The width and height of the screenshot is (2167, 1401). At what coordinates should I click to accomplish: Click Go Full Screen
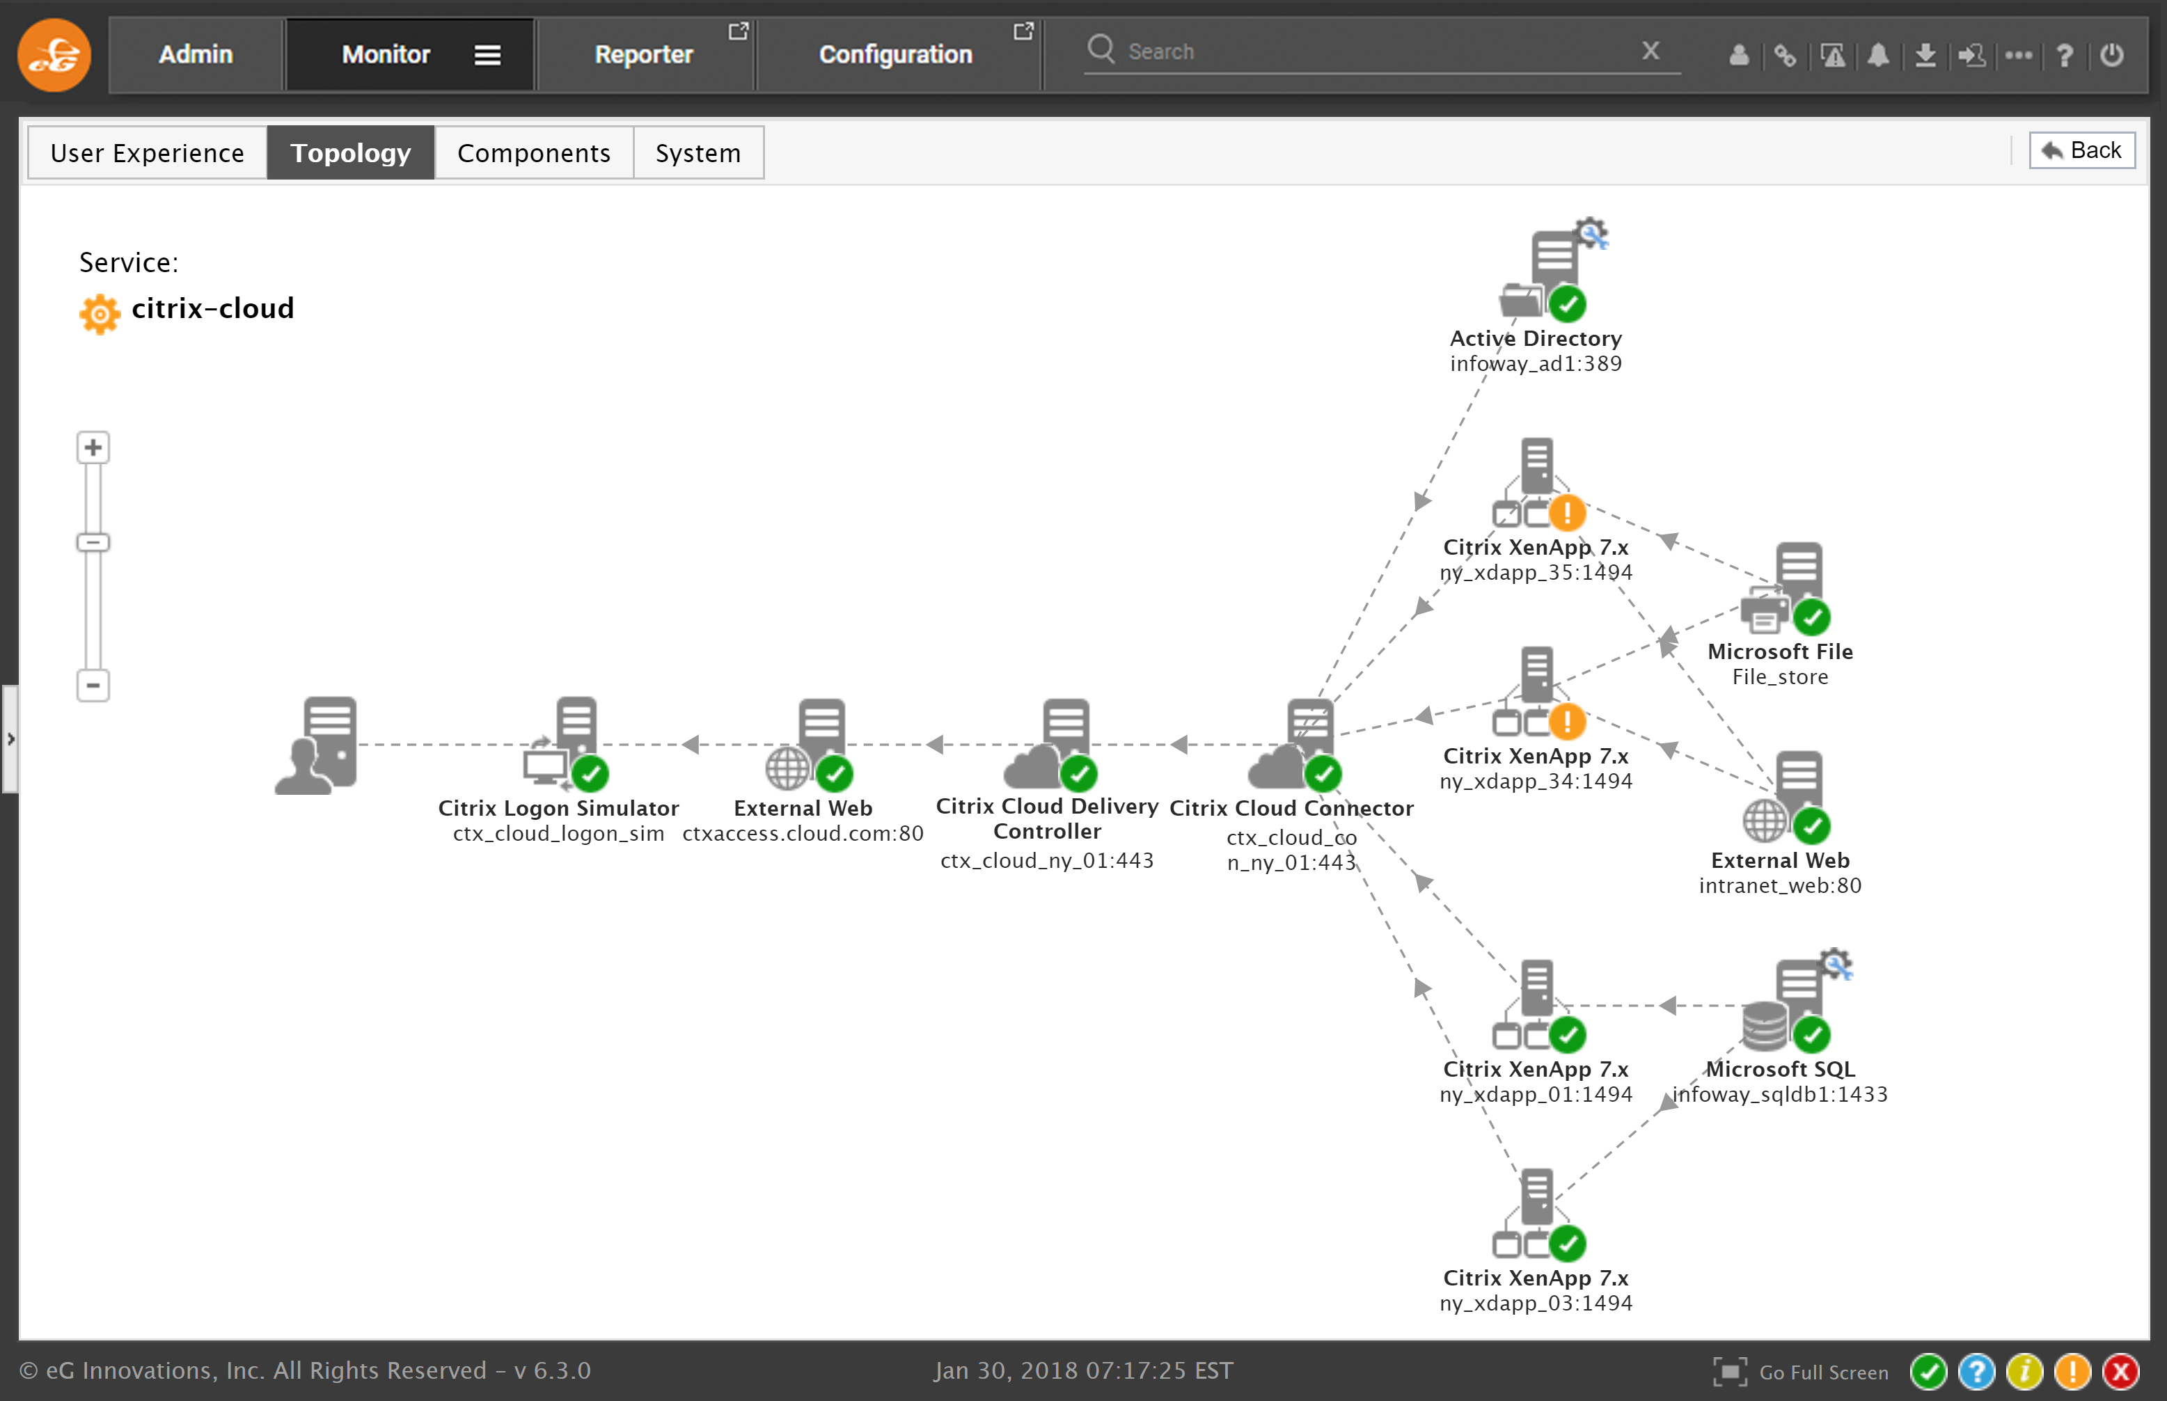(x=1802, y=1372)
